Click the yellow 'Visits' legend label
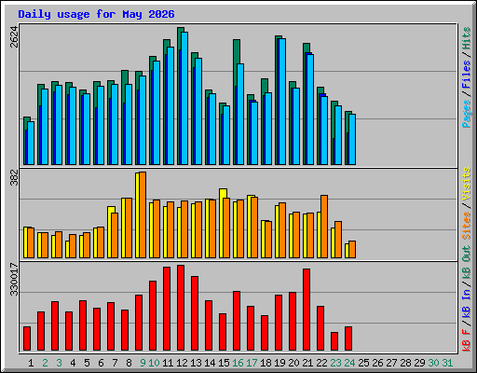The height and width of the screenshot is (373, 477). [467, 185]
